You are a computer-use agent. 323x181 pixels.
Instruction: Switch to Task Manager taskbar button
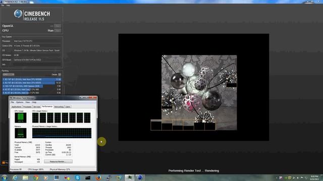130,177
